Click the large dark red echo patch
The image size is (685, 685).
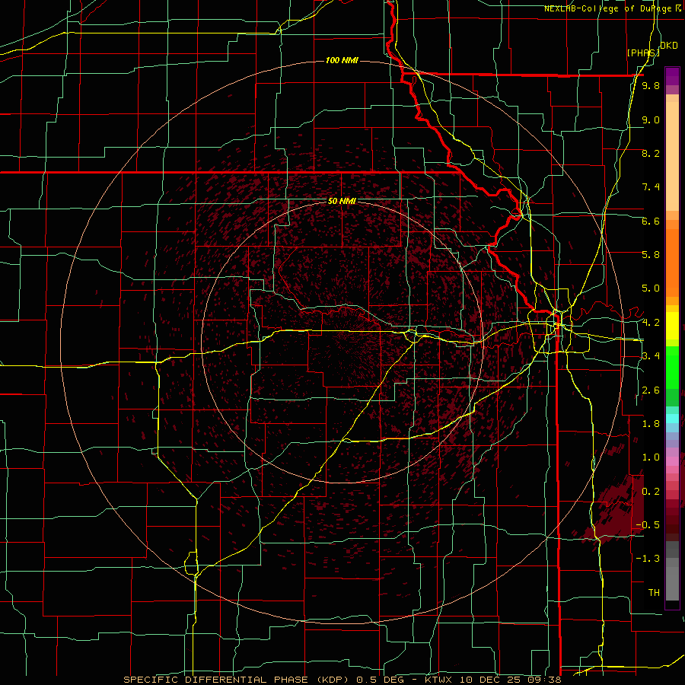coord(616,509)
